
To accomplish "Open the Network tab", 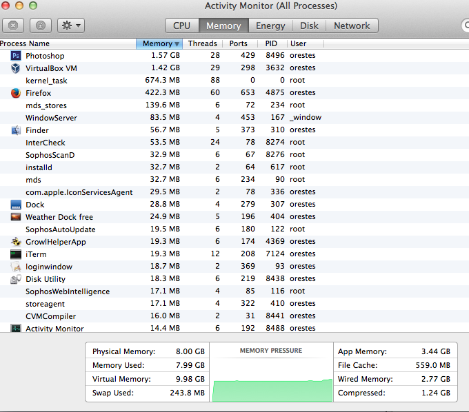I will pos(352,25).
